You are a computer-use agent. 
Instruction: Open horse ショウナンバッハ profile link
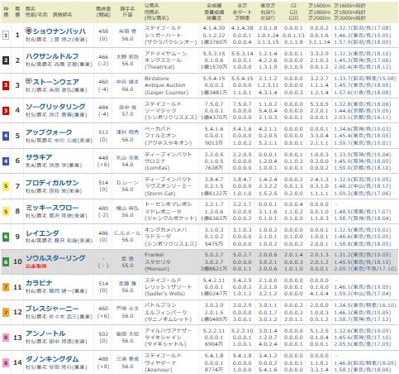pos(59,31)
